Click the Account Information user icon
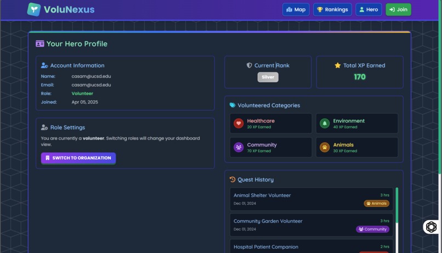This screenshot has width=442, height=253. click(44, 65)
